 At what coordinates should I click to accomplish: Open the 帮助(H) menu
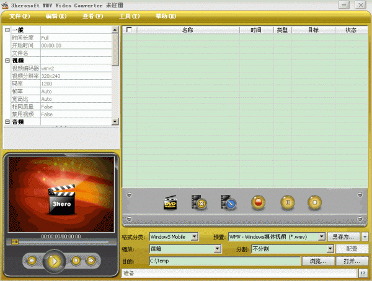pyautogui.click(x=166, y=16)
